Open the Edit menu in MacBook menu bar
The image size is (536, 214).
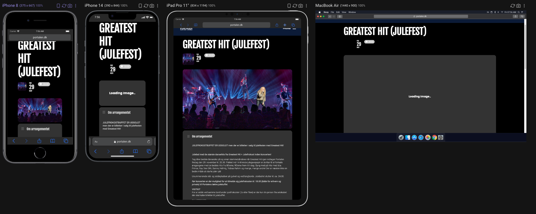click(x=338, y=12)
